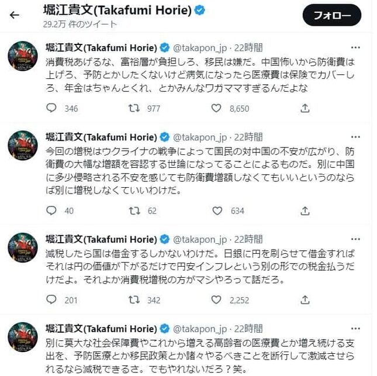
Task: Like the tweet with 2,252 likes
Action: 216,300
